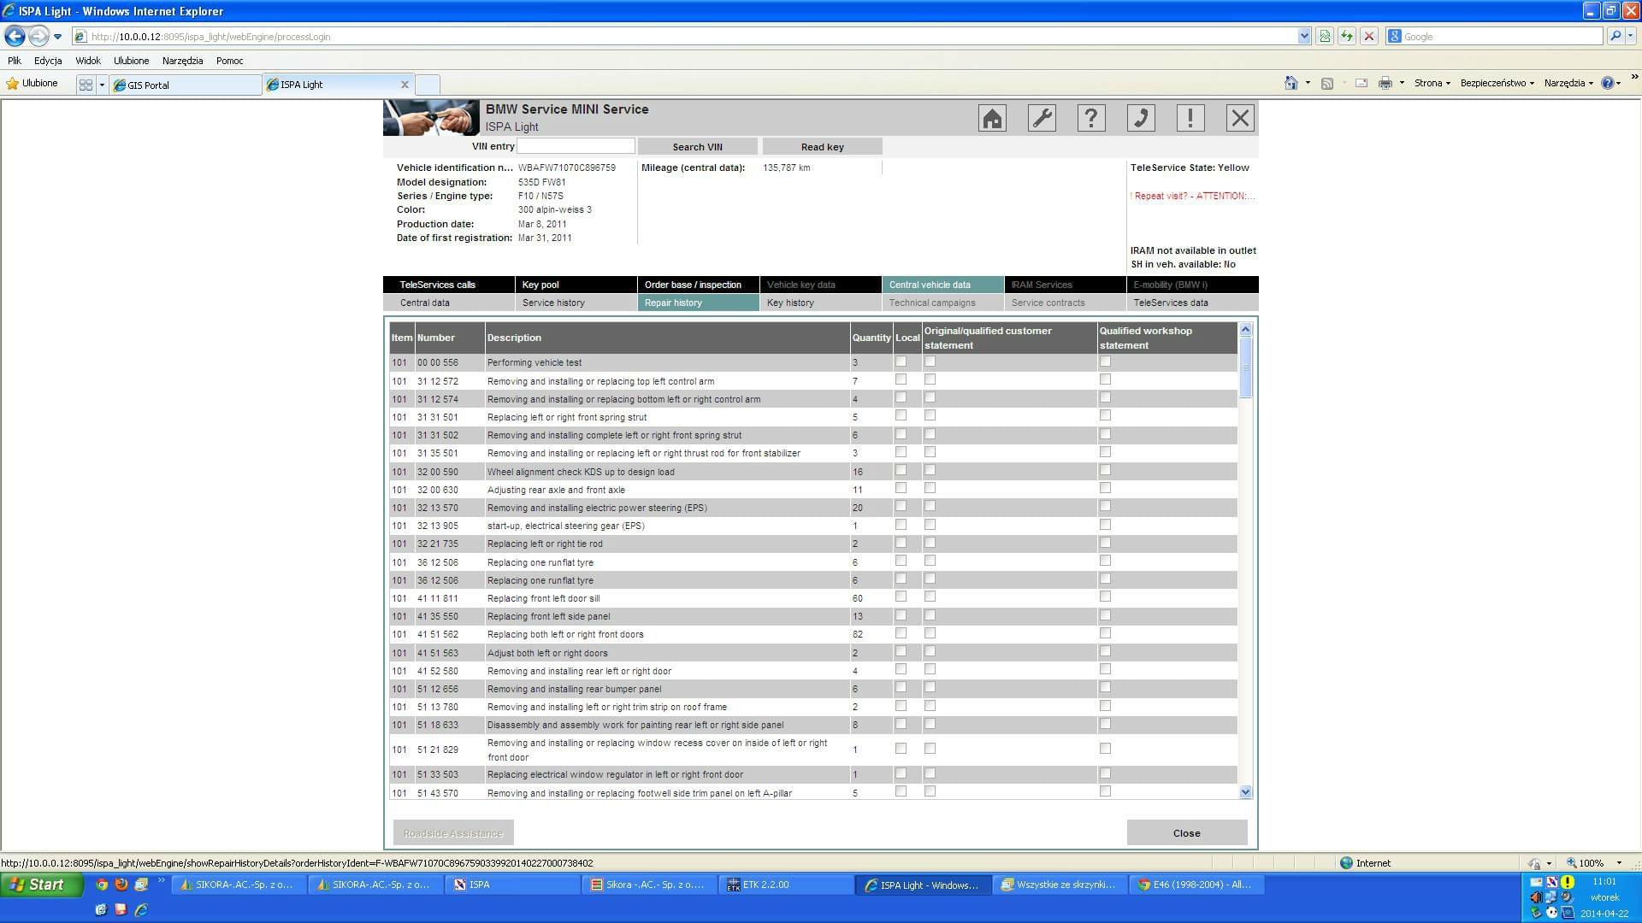Select the Key history tab
The width and height of the screenshot is (1642, 923).
point(820,303)
